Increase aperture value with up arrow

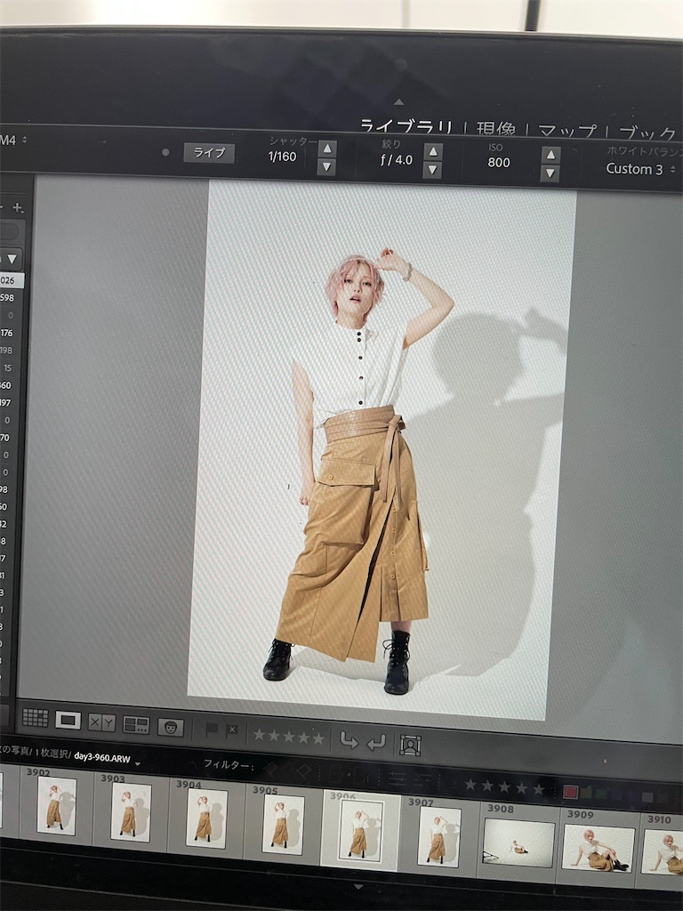(433, 151)
